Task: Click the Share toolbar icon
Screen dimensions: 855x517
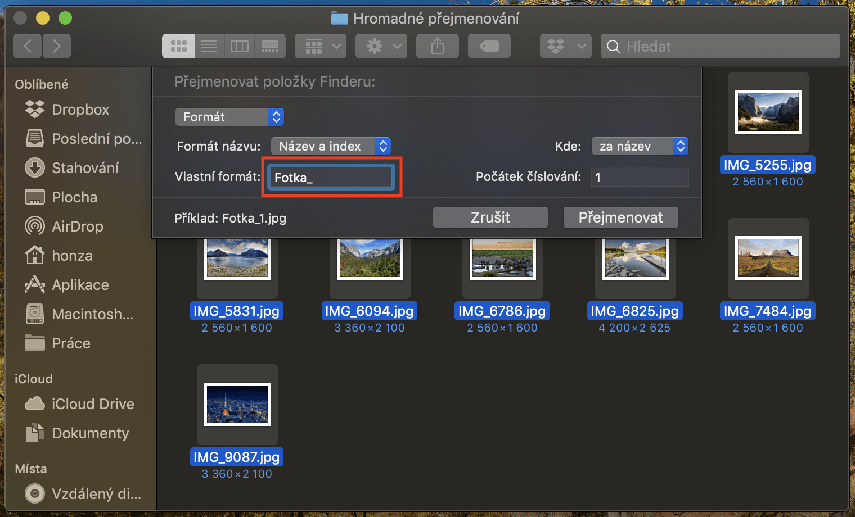Action: click(438, 46)
